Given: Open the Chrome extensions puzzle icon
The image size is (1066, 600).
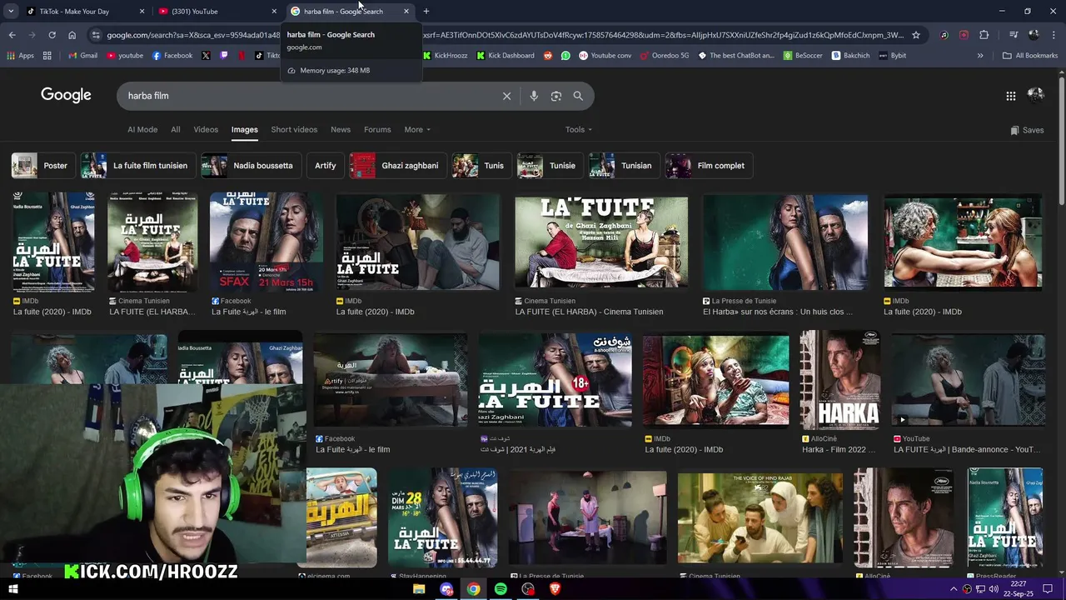Looking at the screenshot, I should 984,35.
